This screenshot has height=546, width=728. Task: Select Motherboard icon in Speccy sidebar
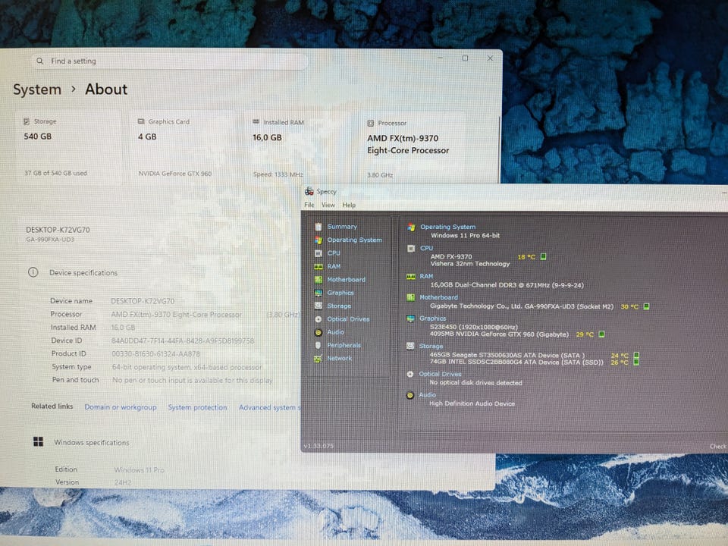(x=318, y=280)
